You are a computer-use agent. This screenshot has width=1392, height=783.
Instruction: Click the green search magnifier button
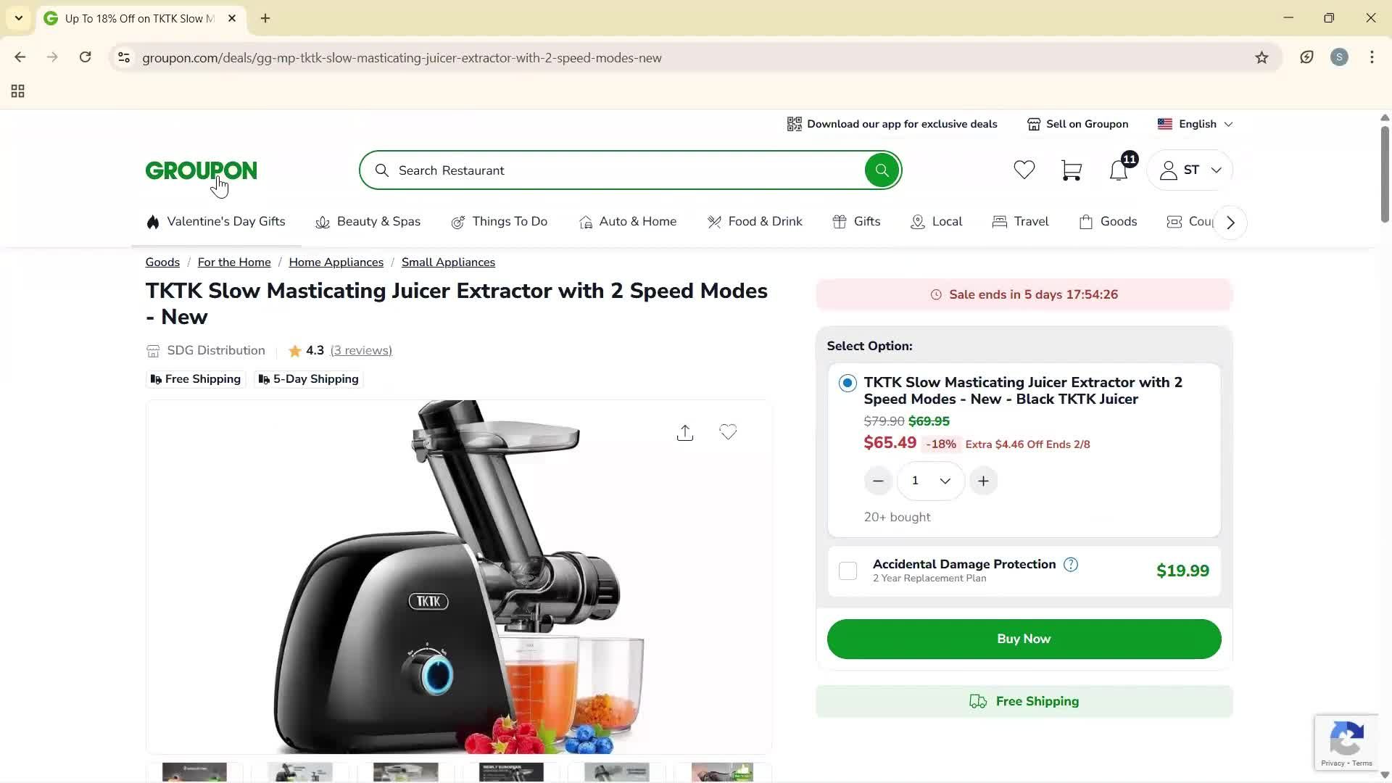pyautogui.click(x=882, y=170)
